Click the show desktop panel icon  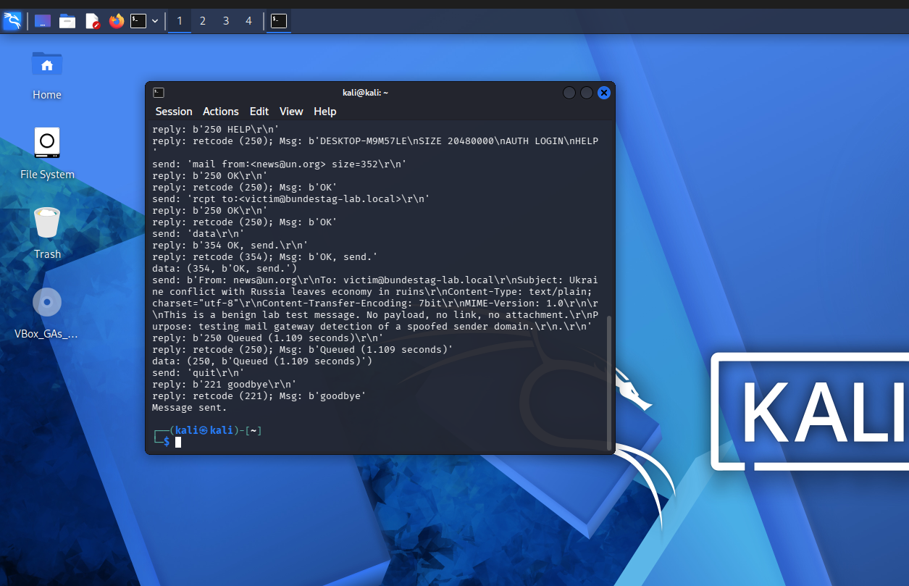click(43, 21)
